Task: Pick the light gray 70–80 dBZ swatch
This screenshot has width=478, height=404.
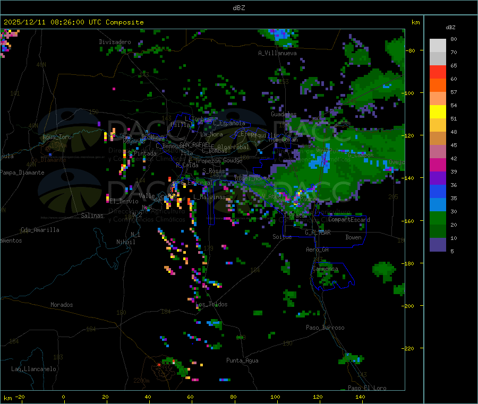Action: point(438,46)
